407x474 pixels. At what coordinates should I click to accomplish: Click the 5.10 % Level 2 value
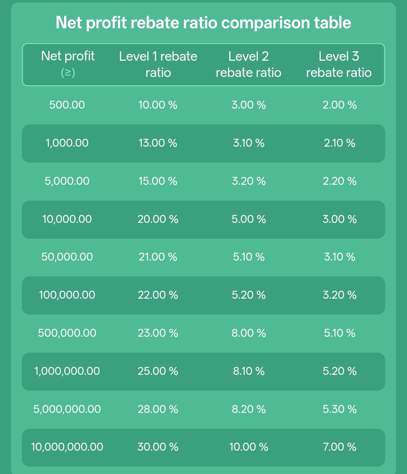pyautogui.click(x=249, y=257)
